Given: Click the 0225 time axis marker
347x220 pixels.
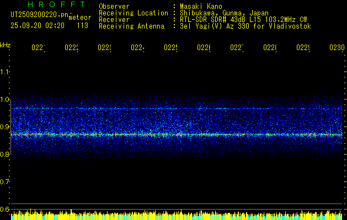Looking at the screenshot, I should pyautogui.click(x=170, y=48).
